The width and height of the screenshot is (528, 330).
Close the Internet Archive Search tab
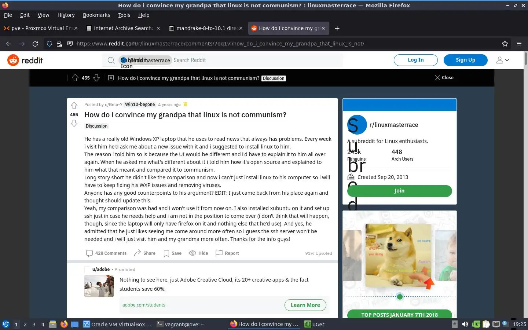[158, 28]
